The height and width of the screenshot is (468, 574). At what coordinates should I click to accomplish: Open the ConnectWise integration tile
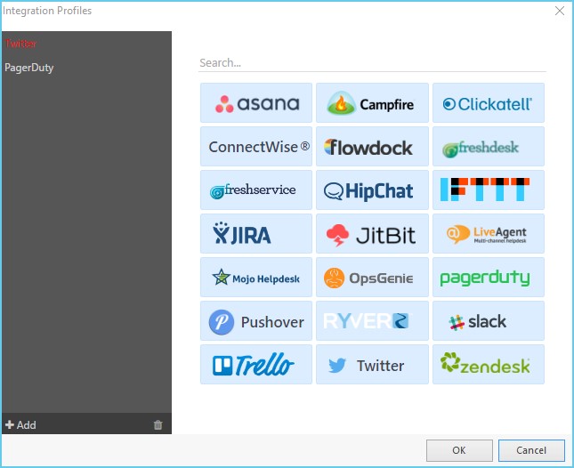(x=256, y=147)
